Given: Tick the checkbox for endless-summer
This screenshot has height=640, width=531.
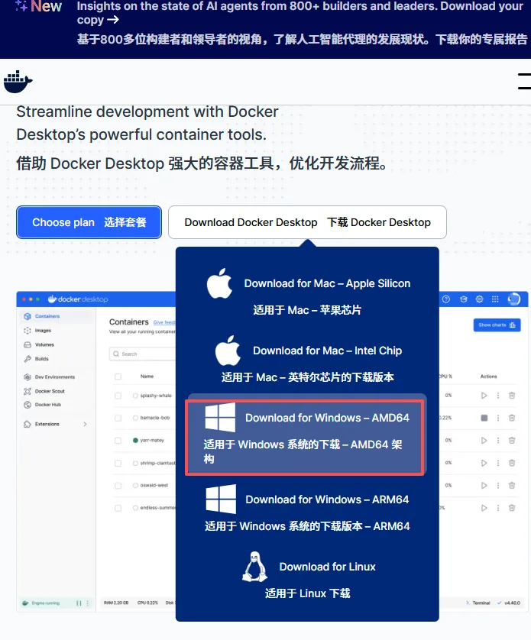Looking at the screenshot, I should tap(118, 508).
